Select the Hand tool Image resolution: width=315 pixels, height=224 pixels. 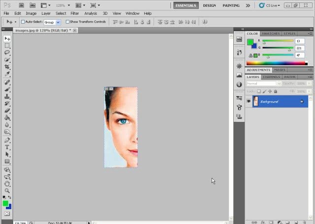pyautogui.click(x=7, y=184)
